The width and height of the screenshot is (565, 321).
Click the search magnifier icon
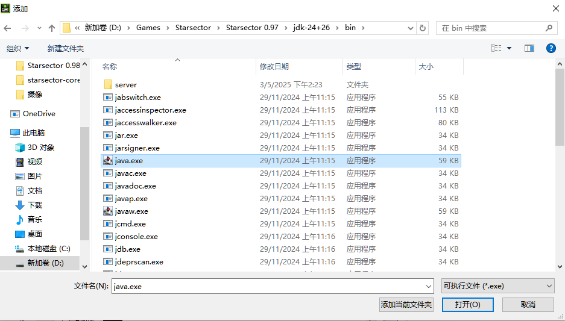point(549,28)
